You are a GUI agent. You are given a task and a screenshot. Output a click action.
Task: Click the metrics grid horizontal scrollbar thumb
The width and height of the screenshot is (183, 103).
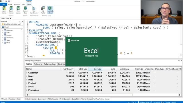click(81, 95)
